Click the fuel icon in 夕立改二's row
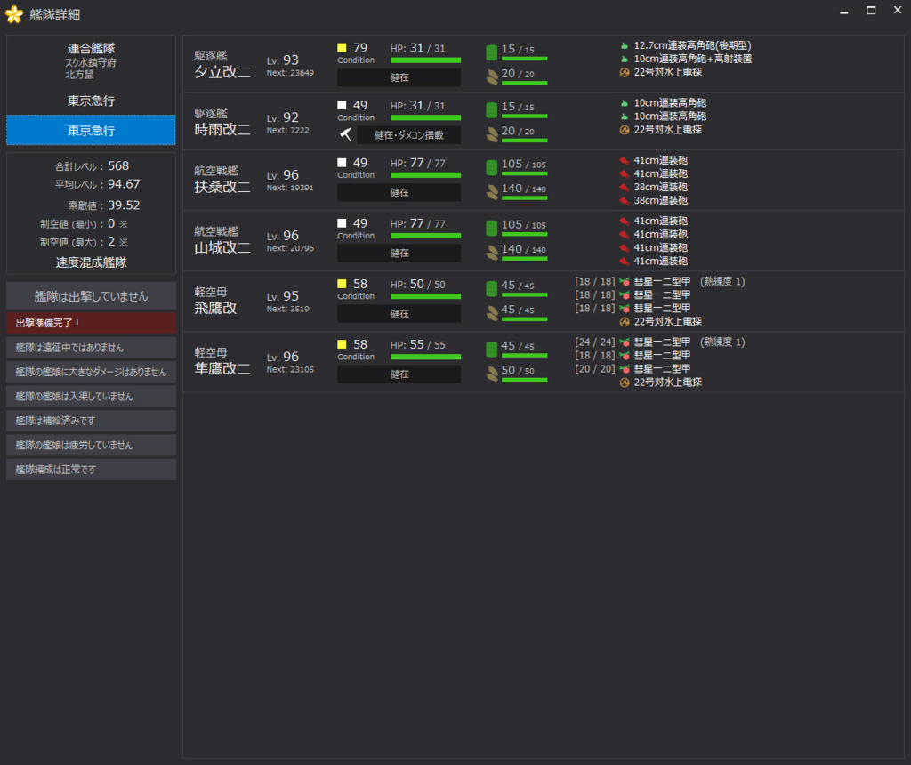Image resolution: width=911 pixels, height=765 pixels. pyautogui.click(x=491, y=52)
